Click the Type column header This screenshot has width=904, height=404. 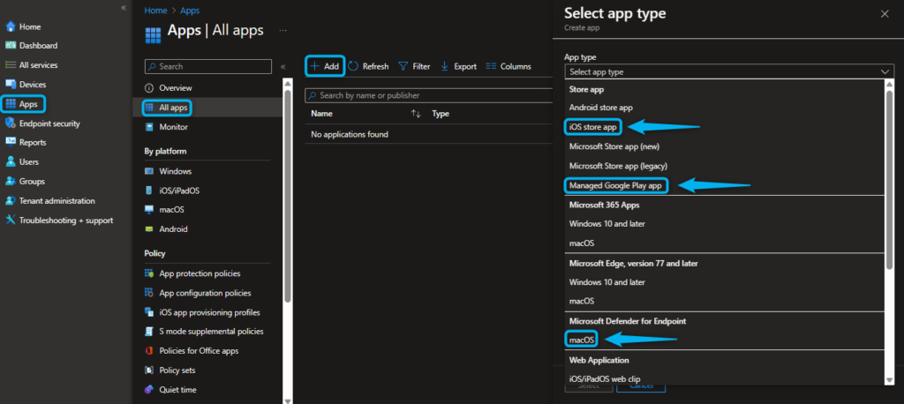pos(441,114)
